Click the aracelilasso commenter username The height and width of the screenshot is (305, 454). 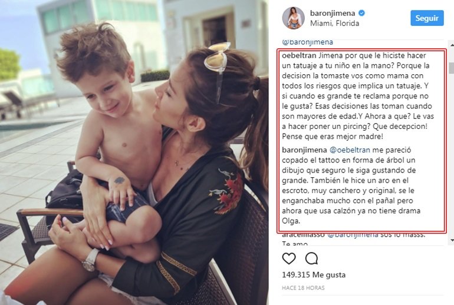click(303, 235)
